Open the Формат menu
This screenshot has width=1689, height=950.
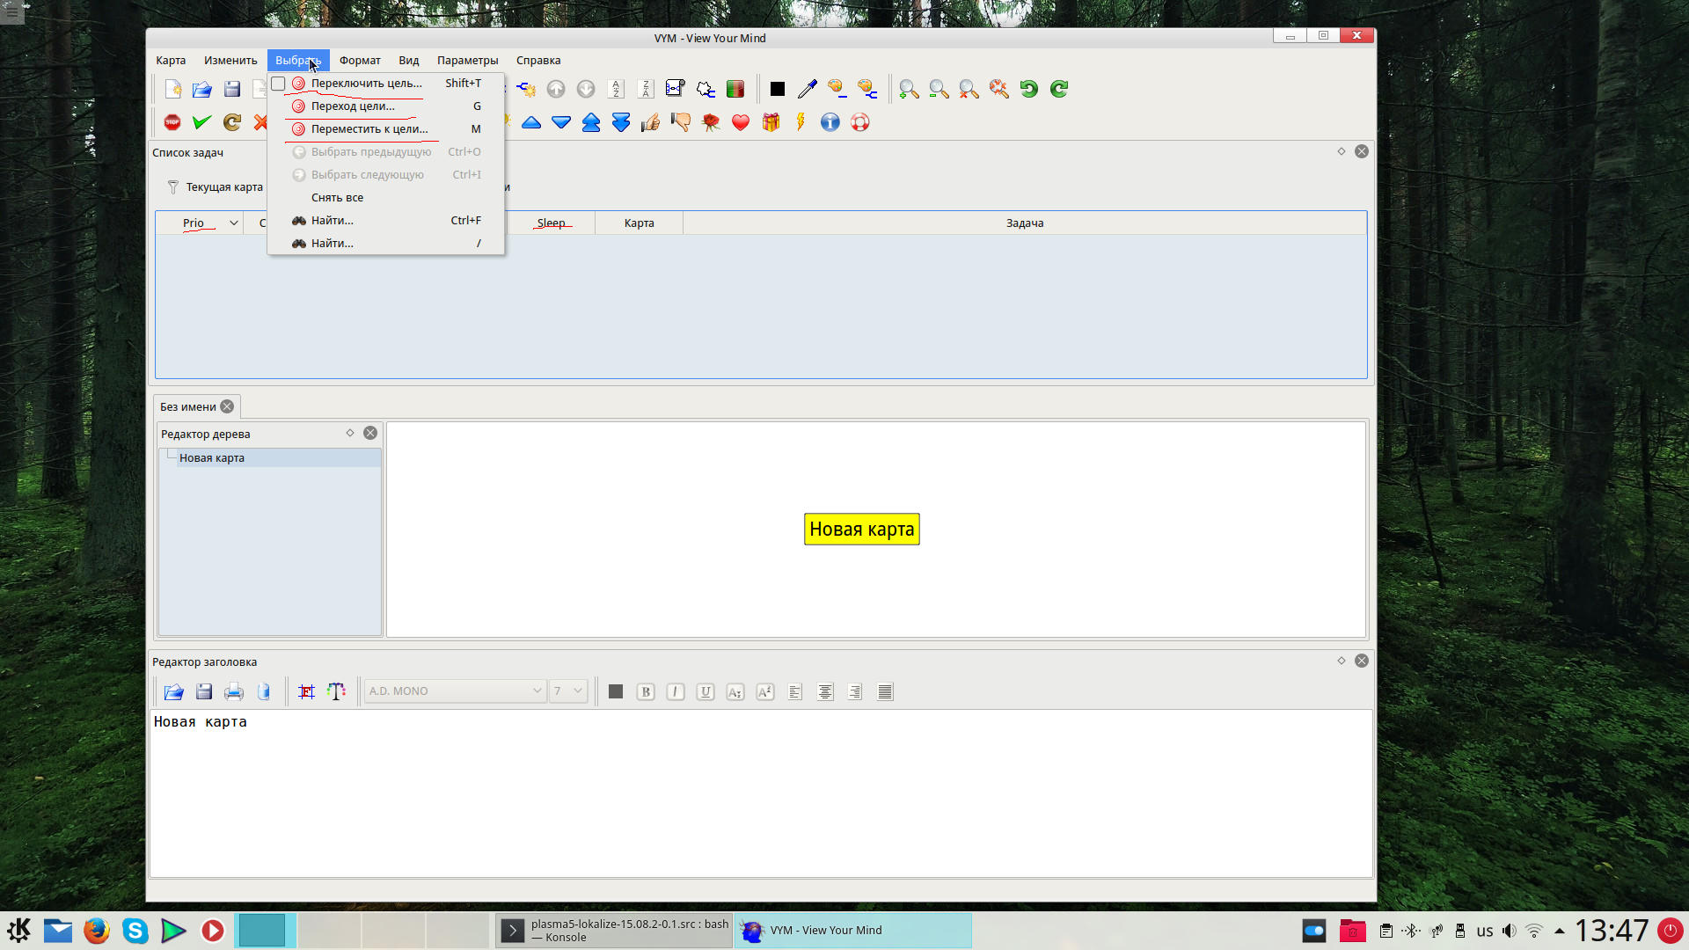[360, 61]
